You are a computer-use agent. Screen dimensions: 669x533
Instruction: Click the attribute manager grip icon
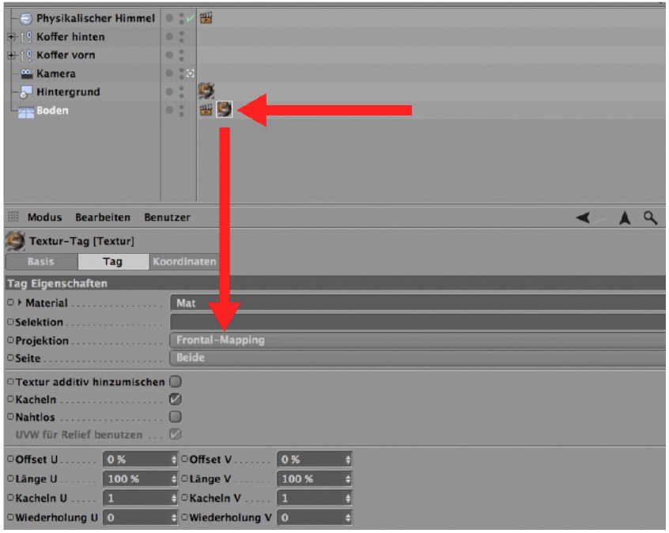click(13, 217)
